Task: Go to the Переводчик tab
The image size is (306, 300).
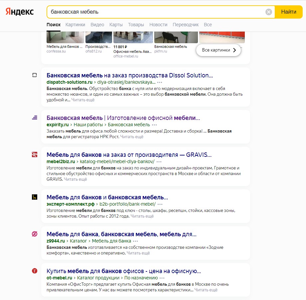Action: (x=186, y=25)
